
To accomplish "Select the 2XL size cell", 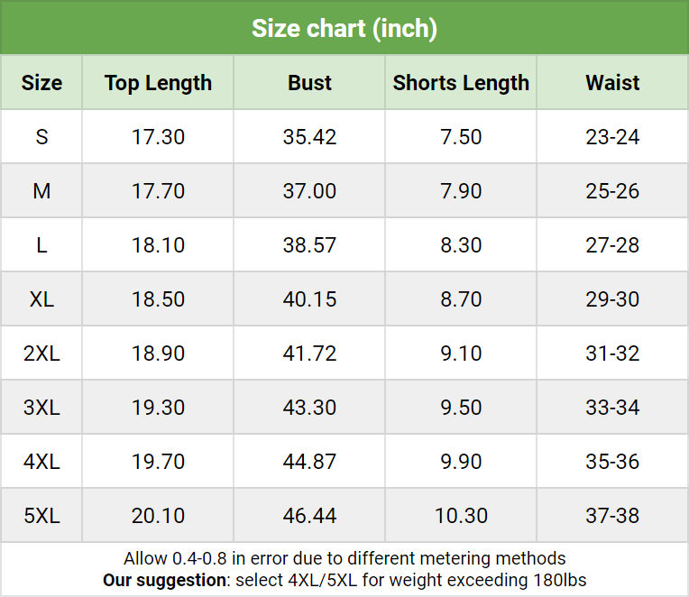I will (x=41, y=354).
